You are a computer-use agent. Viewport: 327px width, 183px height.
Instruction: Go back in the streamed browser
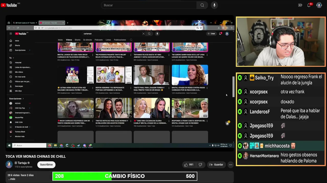[9, 28]
